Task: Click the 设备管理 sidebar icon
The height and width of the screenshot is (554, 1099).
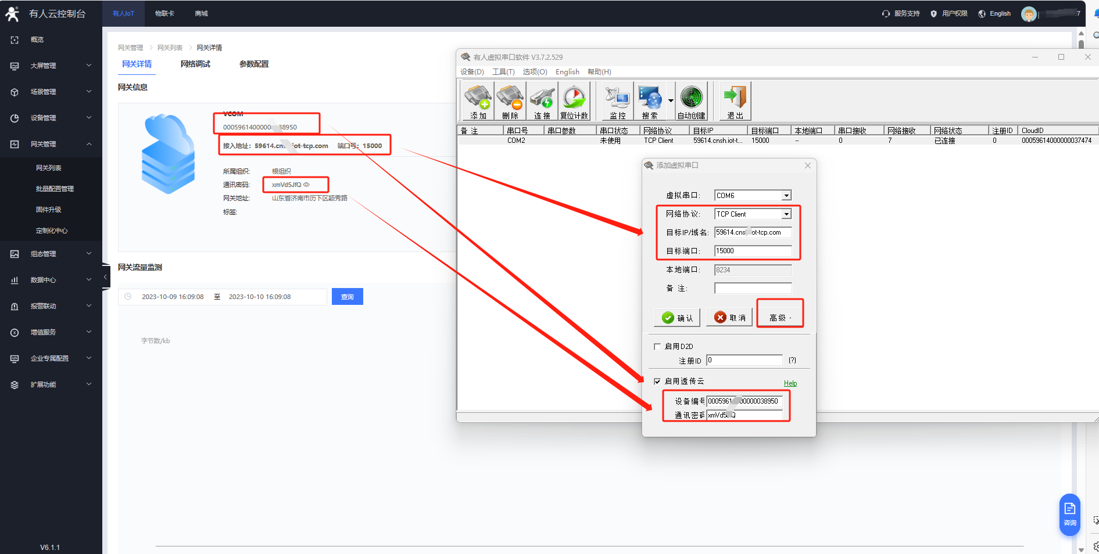Action: coord(15,118)
